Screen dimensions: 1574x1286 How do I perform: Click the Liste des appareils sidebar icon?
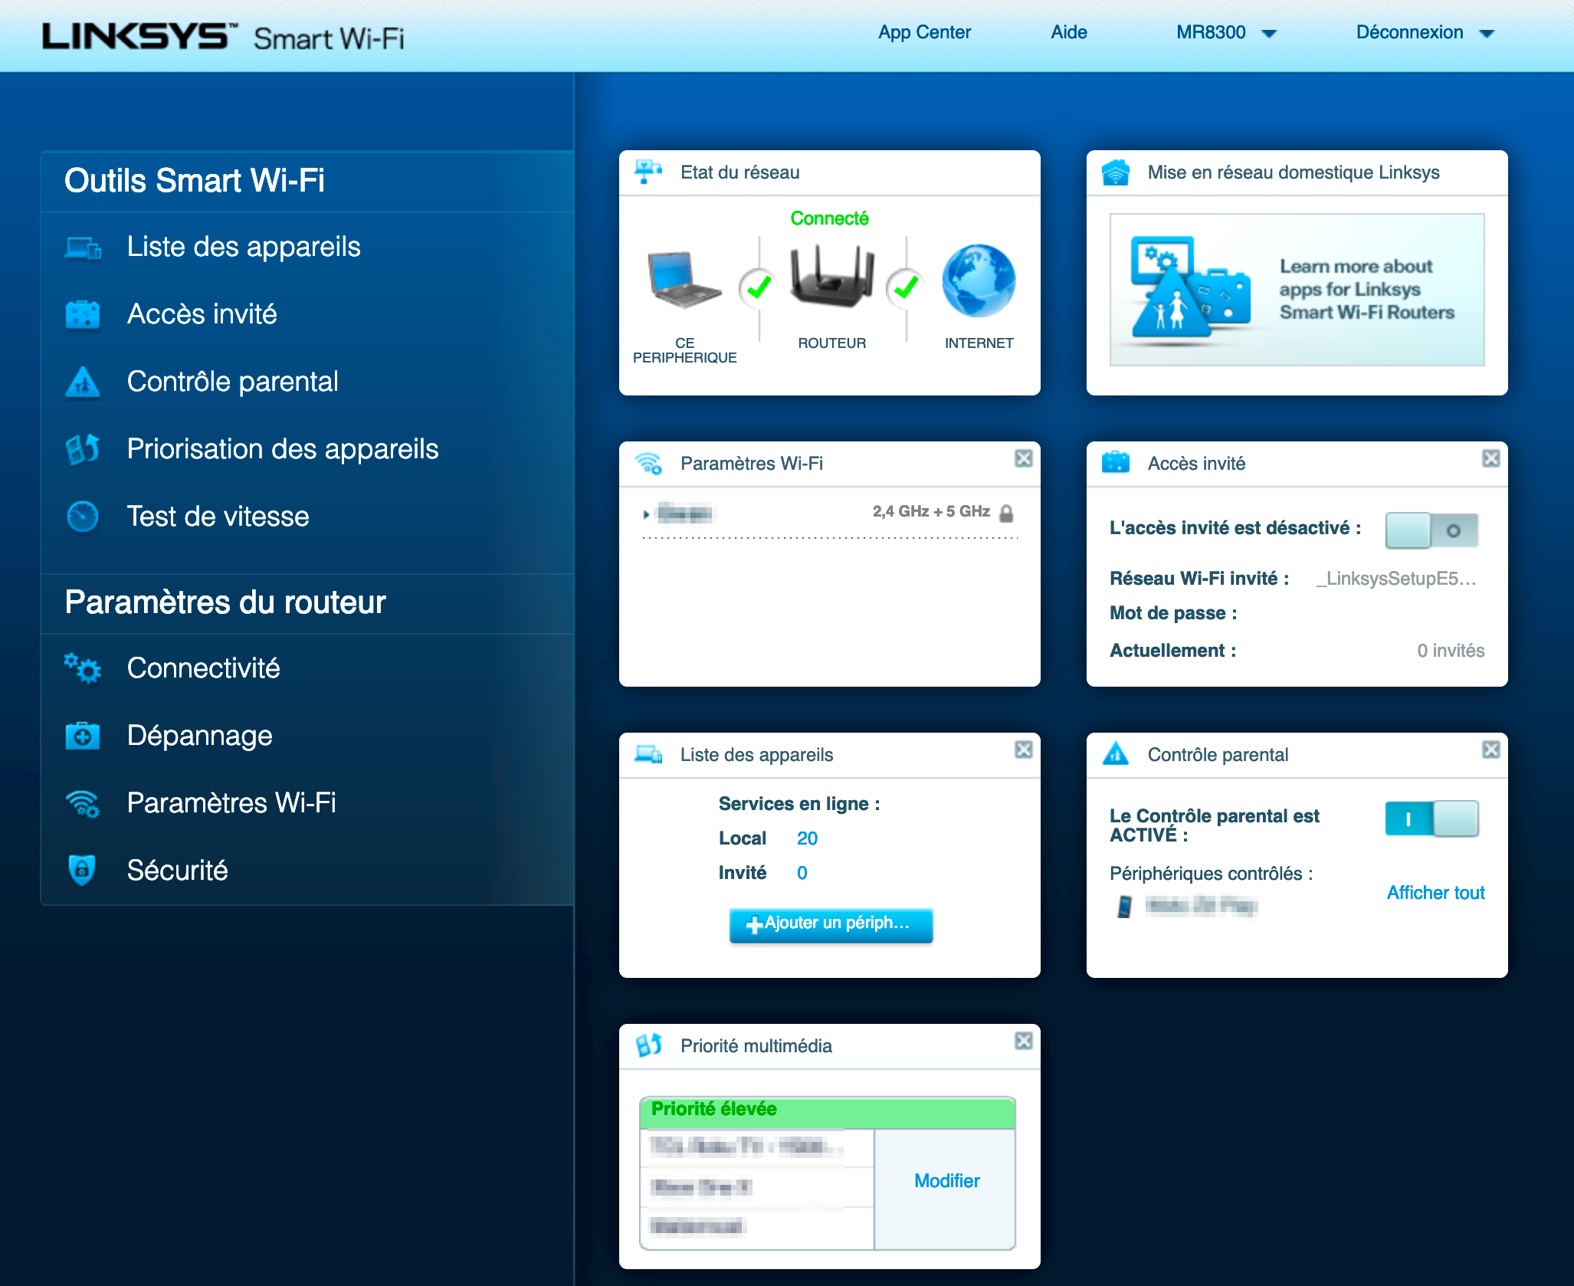[83, 248]
